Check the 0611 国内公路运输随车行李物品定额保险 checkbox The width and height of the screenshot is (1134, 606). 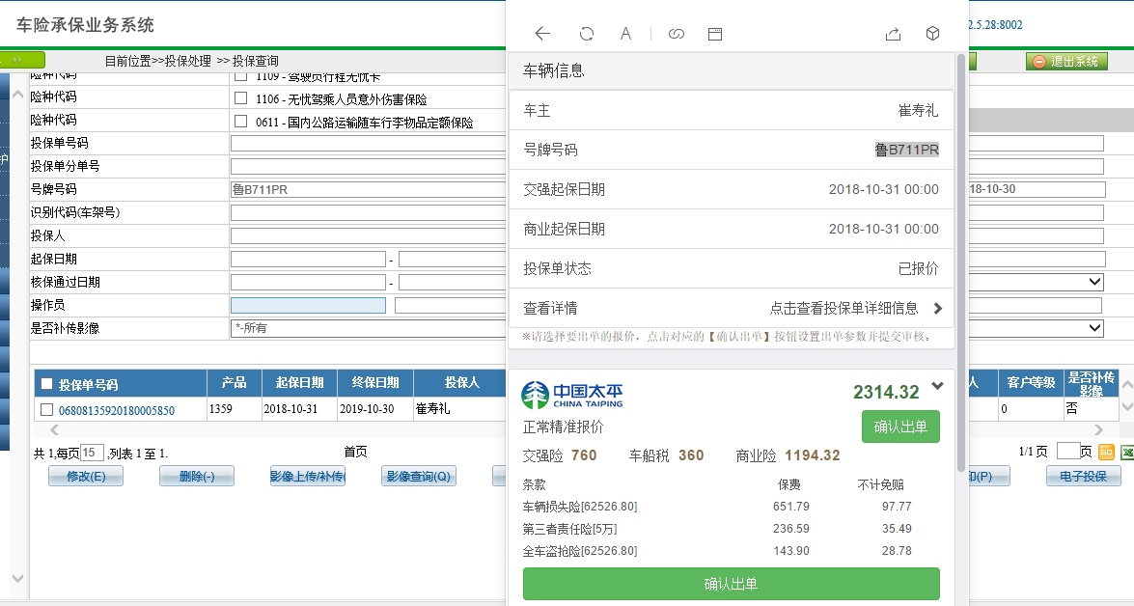click(x=241, y=122)
